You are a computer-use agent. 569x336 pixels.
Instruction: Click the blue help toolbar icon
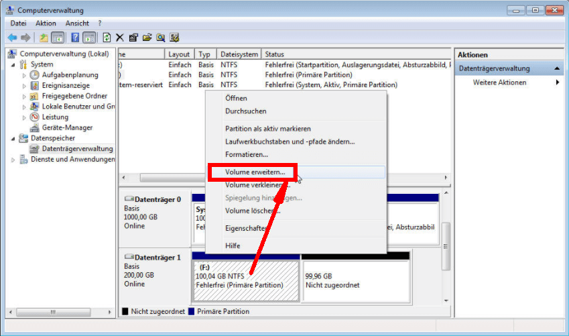pyautogui.click(x=75, y=38)
